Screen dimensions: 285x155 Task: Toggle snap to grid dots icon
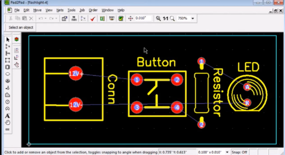(16, 50)
